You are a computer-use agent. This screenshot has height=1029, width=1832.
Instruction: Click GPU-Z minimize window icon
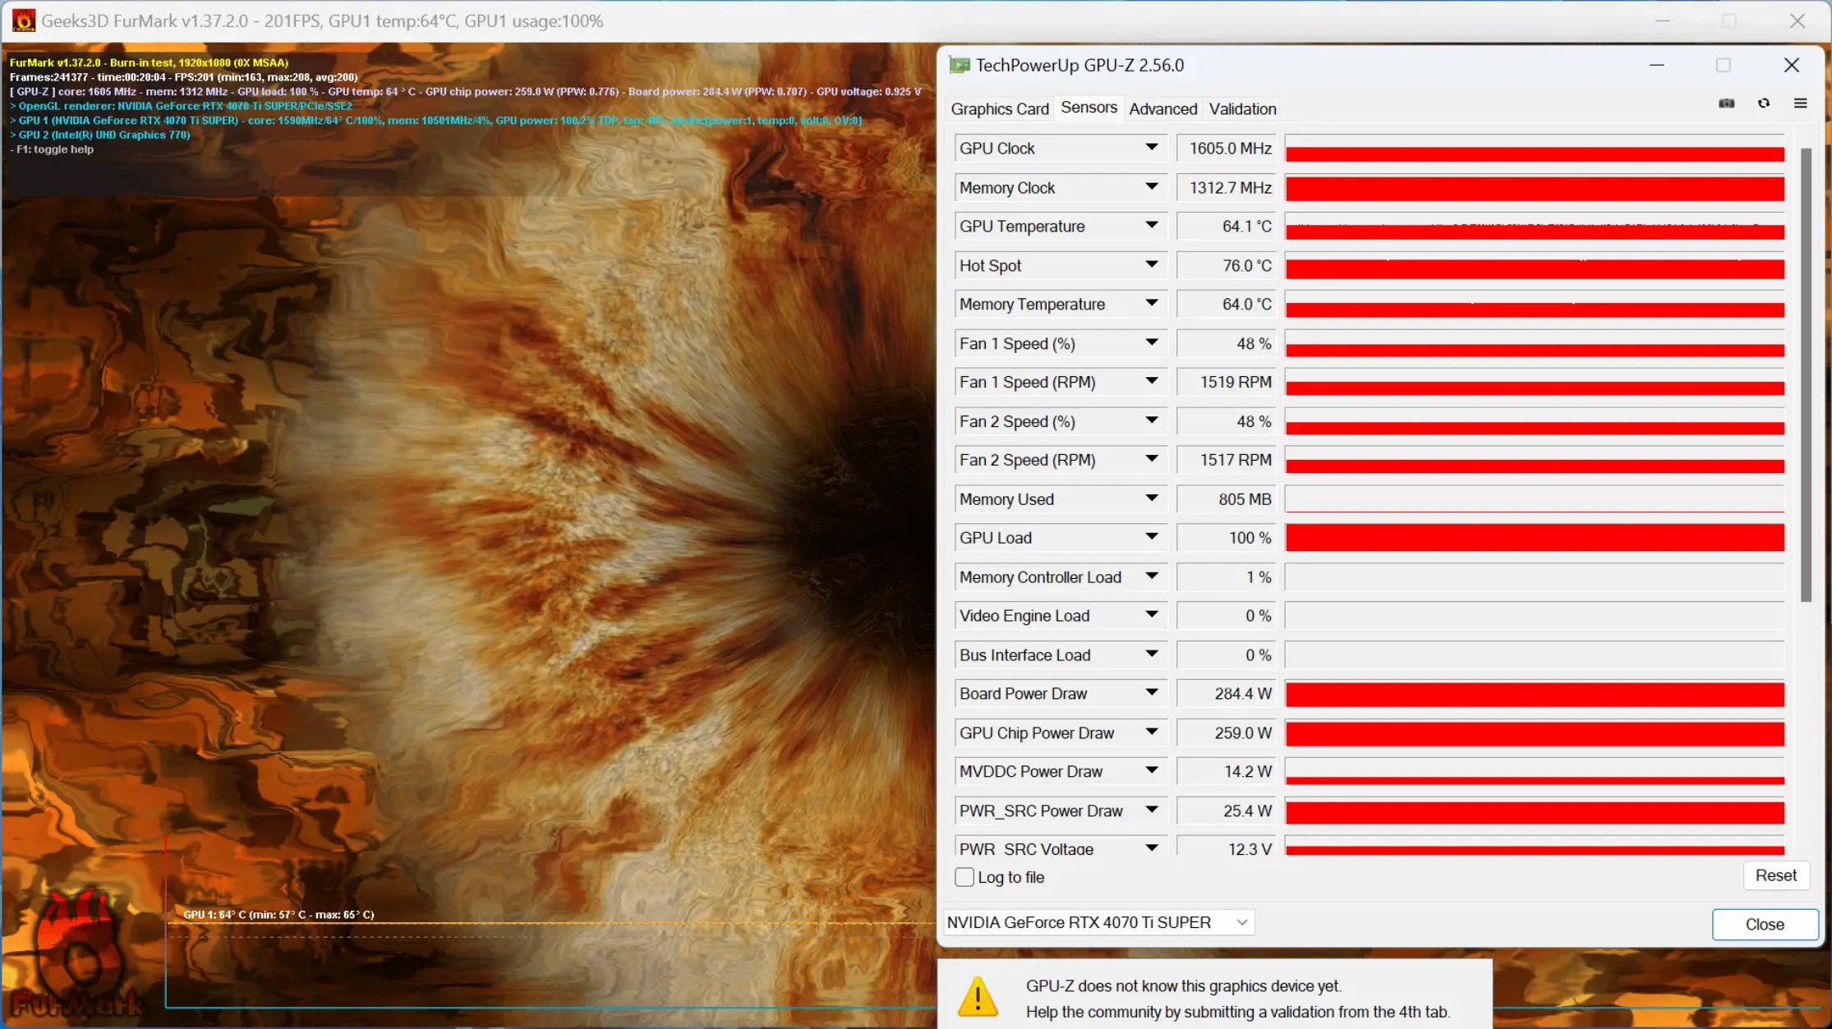coord(1656,64)
